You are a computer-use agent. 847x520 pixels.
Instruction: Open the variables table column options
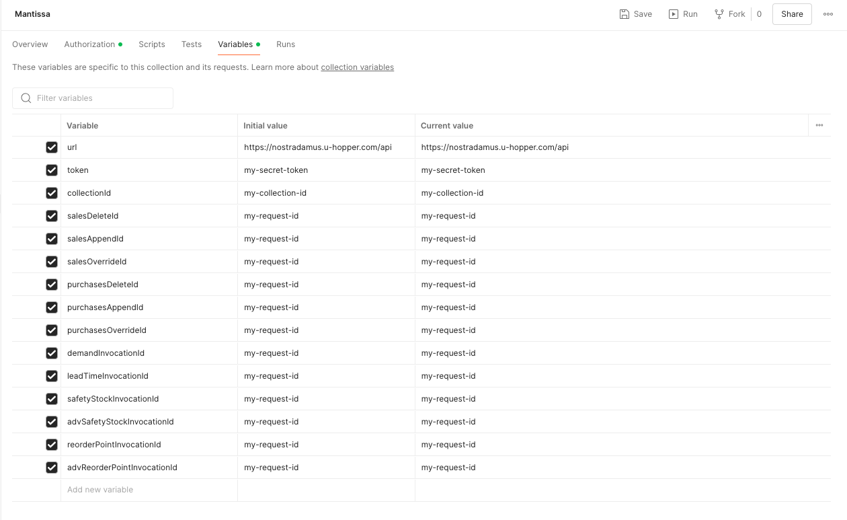[819, 125]
